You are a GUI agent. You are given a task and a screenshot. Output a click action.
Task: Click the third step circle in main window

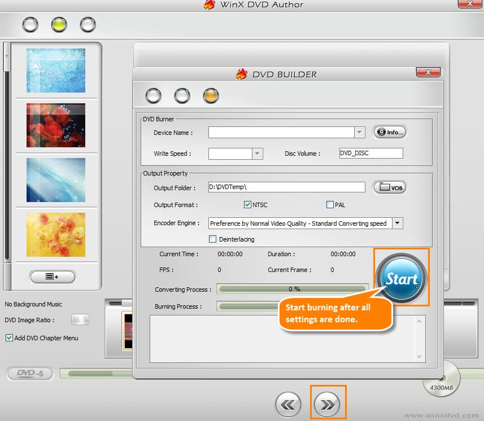tap(88, 25)
